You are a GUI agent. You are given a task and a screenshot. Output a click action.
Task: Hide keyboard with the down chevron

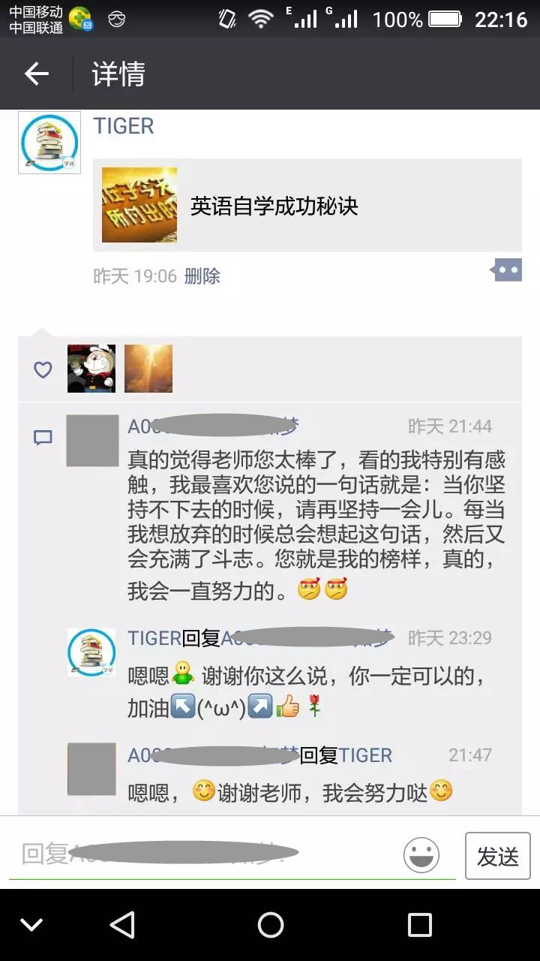pyautogui.click(x=31, y=925)
